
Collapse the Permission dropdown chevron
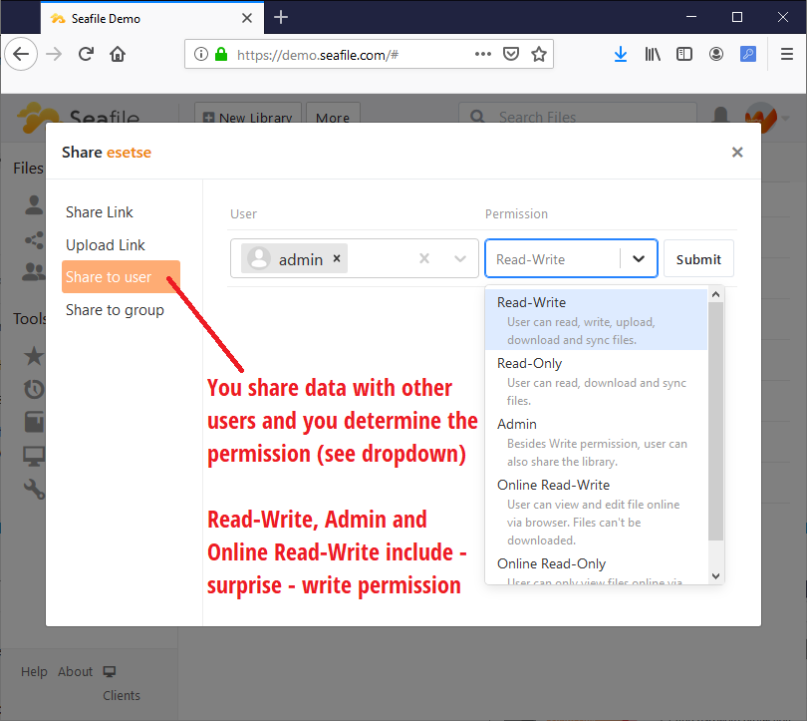pyautogui.click(x=639, y=258)
